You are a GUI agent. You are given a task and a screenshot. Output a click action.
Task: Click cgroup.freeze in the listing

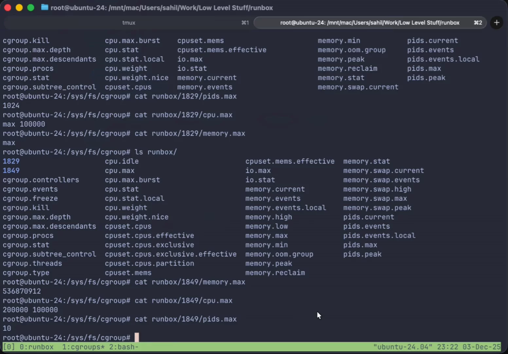pos(30,198)
